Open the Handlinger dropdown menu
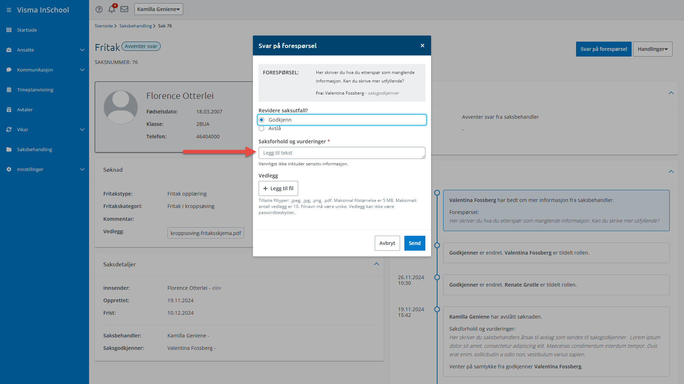 (652, 49)
